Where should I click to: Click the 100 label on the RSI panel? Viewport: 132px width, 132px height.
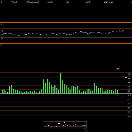pyautogui.click(x=2, y=24)
